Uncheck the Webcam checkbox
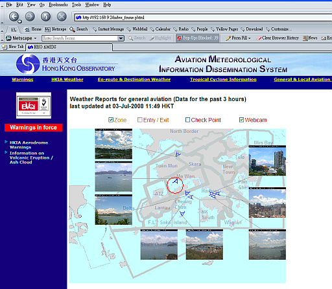The height and width of the screenshot is (289, 332). click(241, 120)
